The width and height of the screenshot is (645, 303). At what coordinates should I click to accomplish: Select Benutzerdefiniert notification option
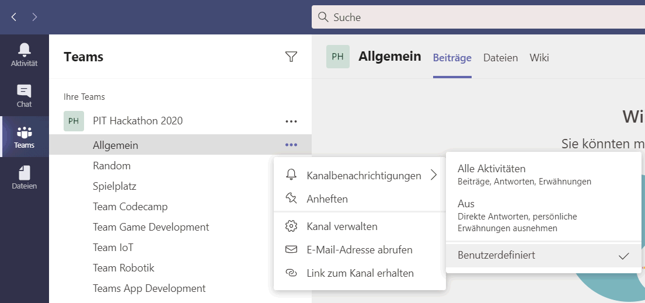(543, 255)
